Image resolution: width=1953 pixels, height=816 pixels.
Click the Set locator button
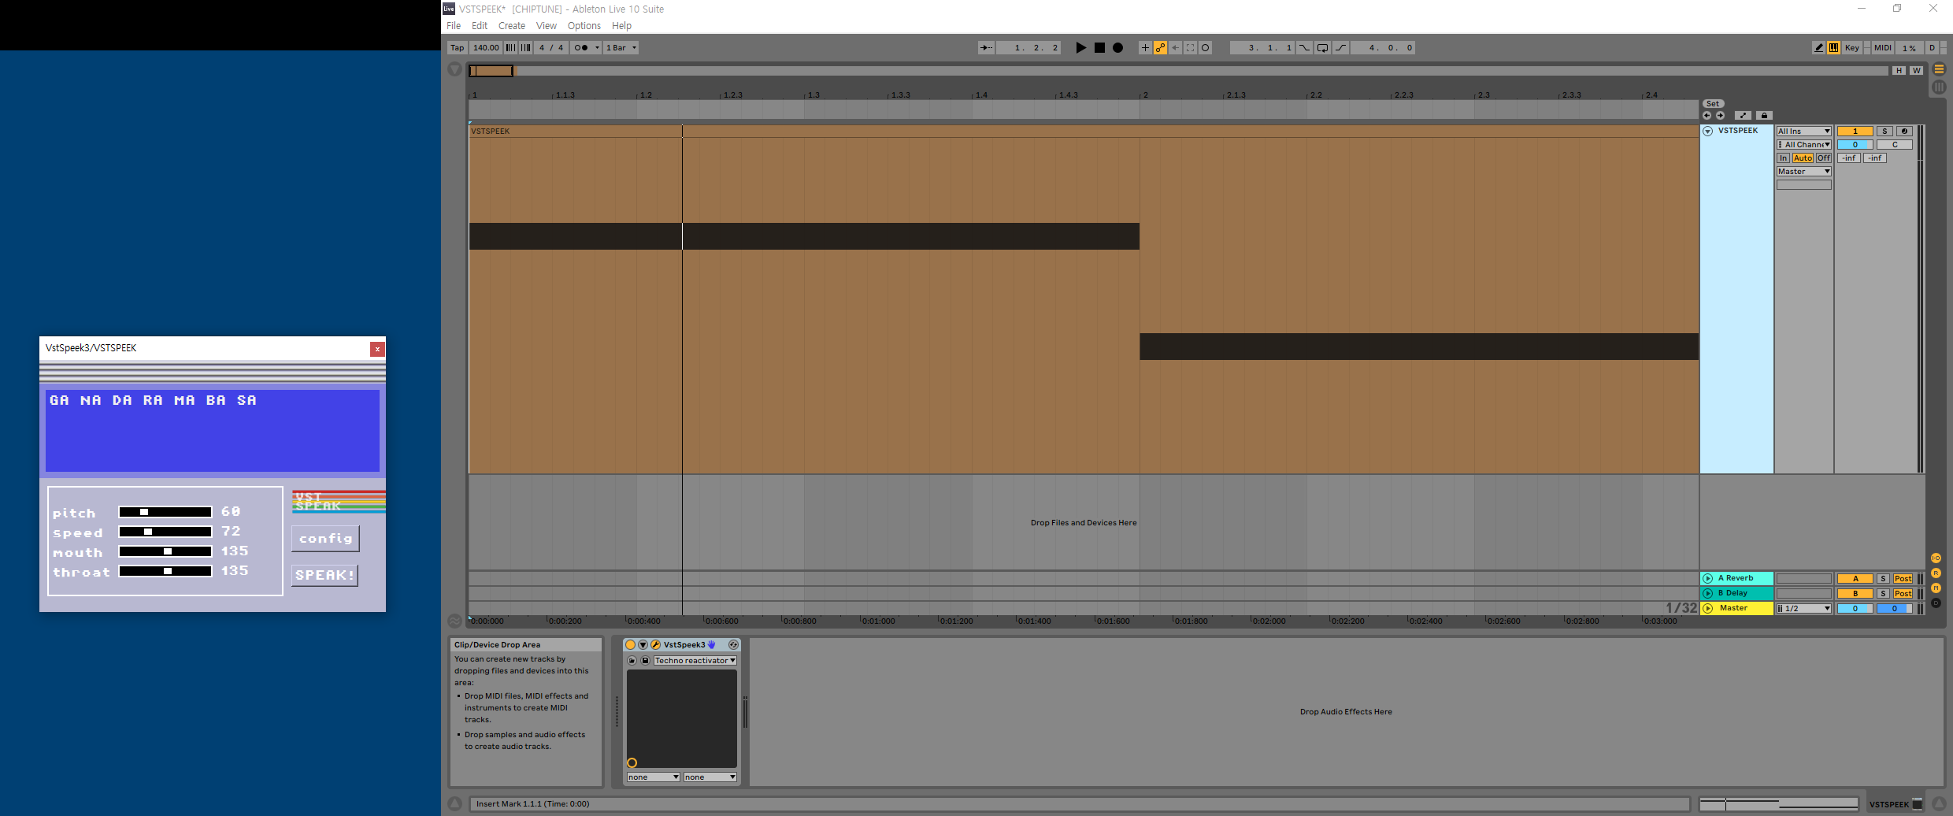(1713, 104)
